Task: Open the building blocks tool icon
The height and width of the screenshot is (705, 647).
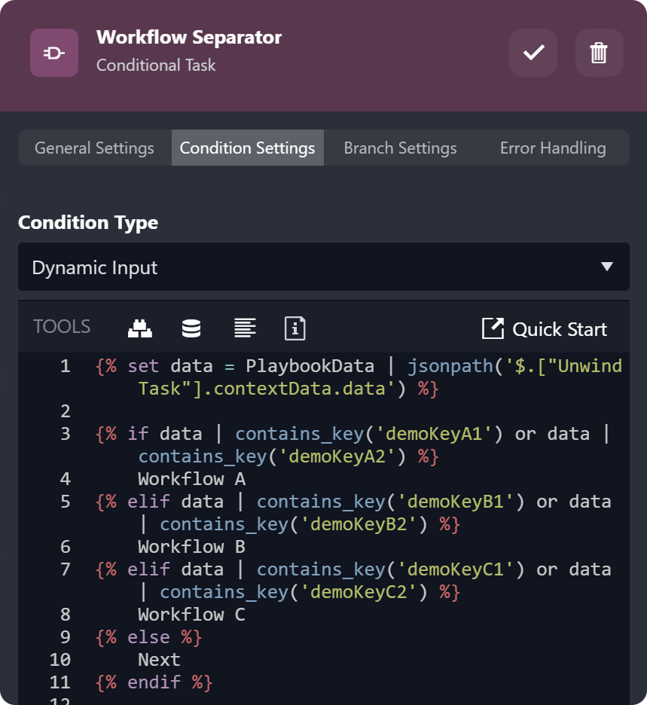Action: pos(140,328)
